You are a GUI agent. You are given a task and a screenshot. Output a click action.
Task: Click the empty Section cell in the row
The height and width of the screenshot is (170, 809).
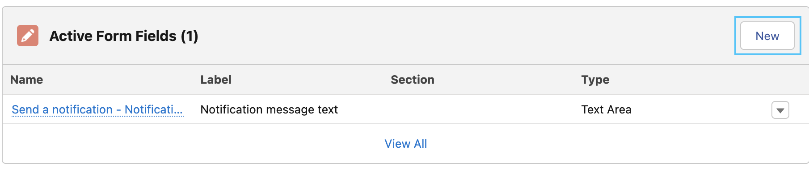pyautogui.click(x=480, y=109)
